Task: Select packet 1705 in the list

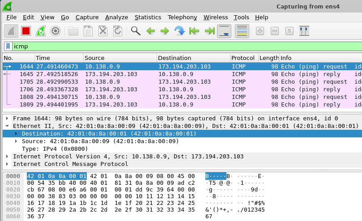Action: point(183,82)
